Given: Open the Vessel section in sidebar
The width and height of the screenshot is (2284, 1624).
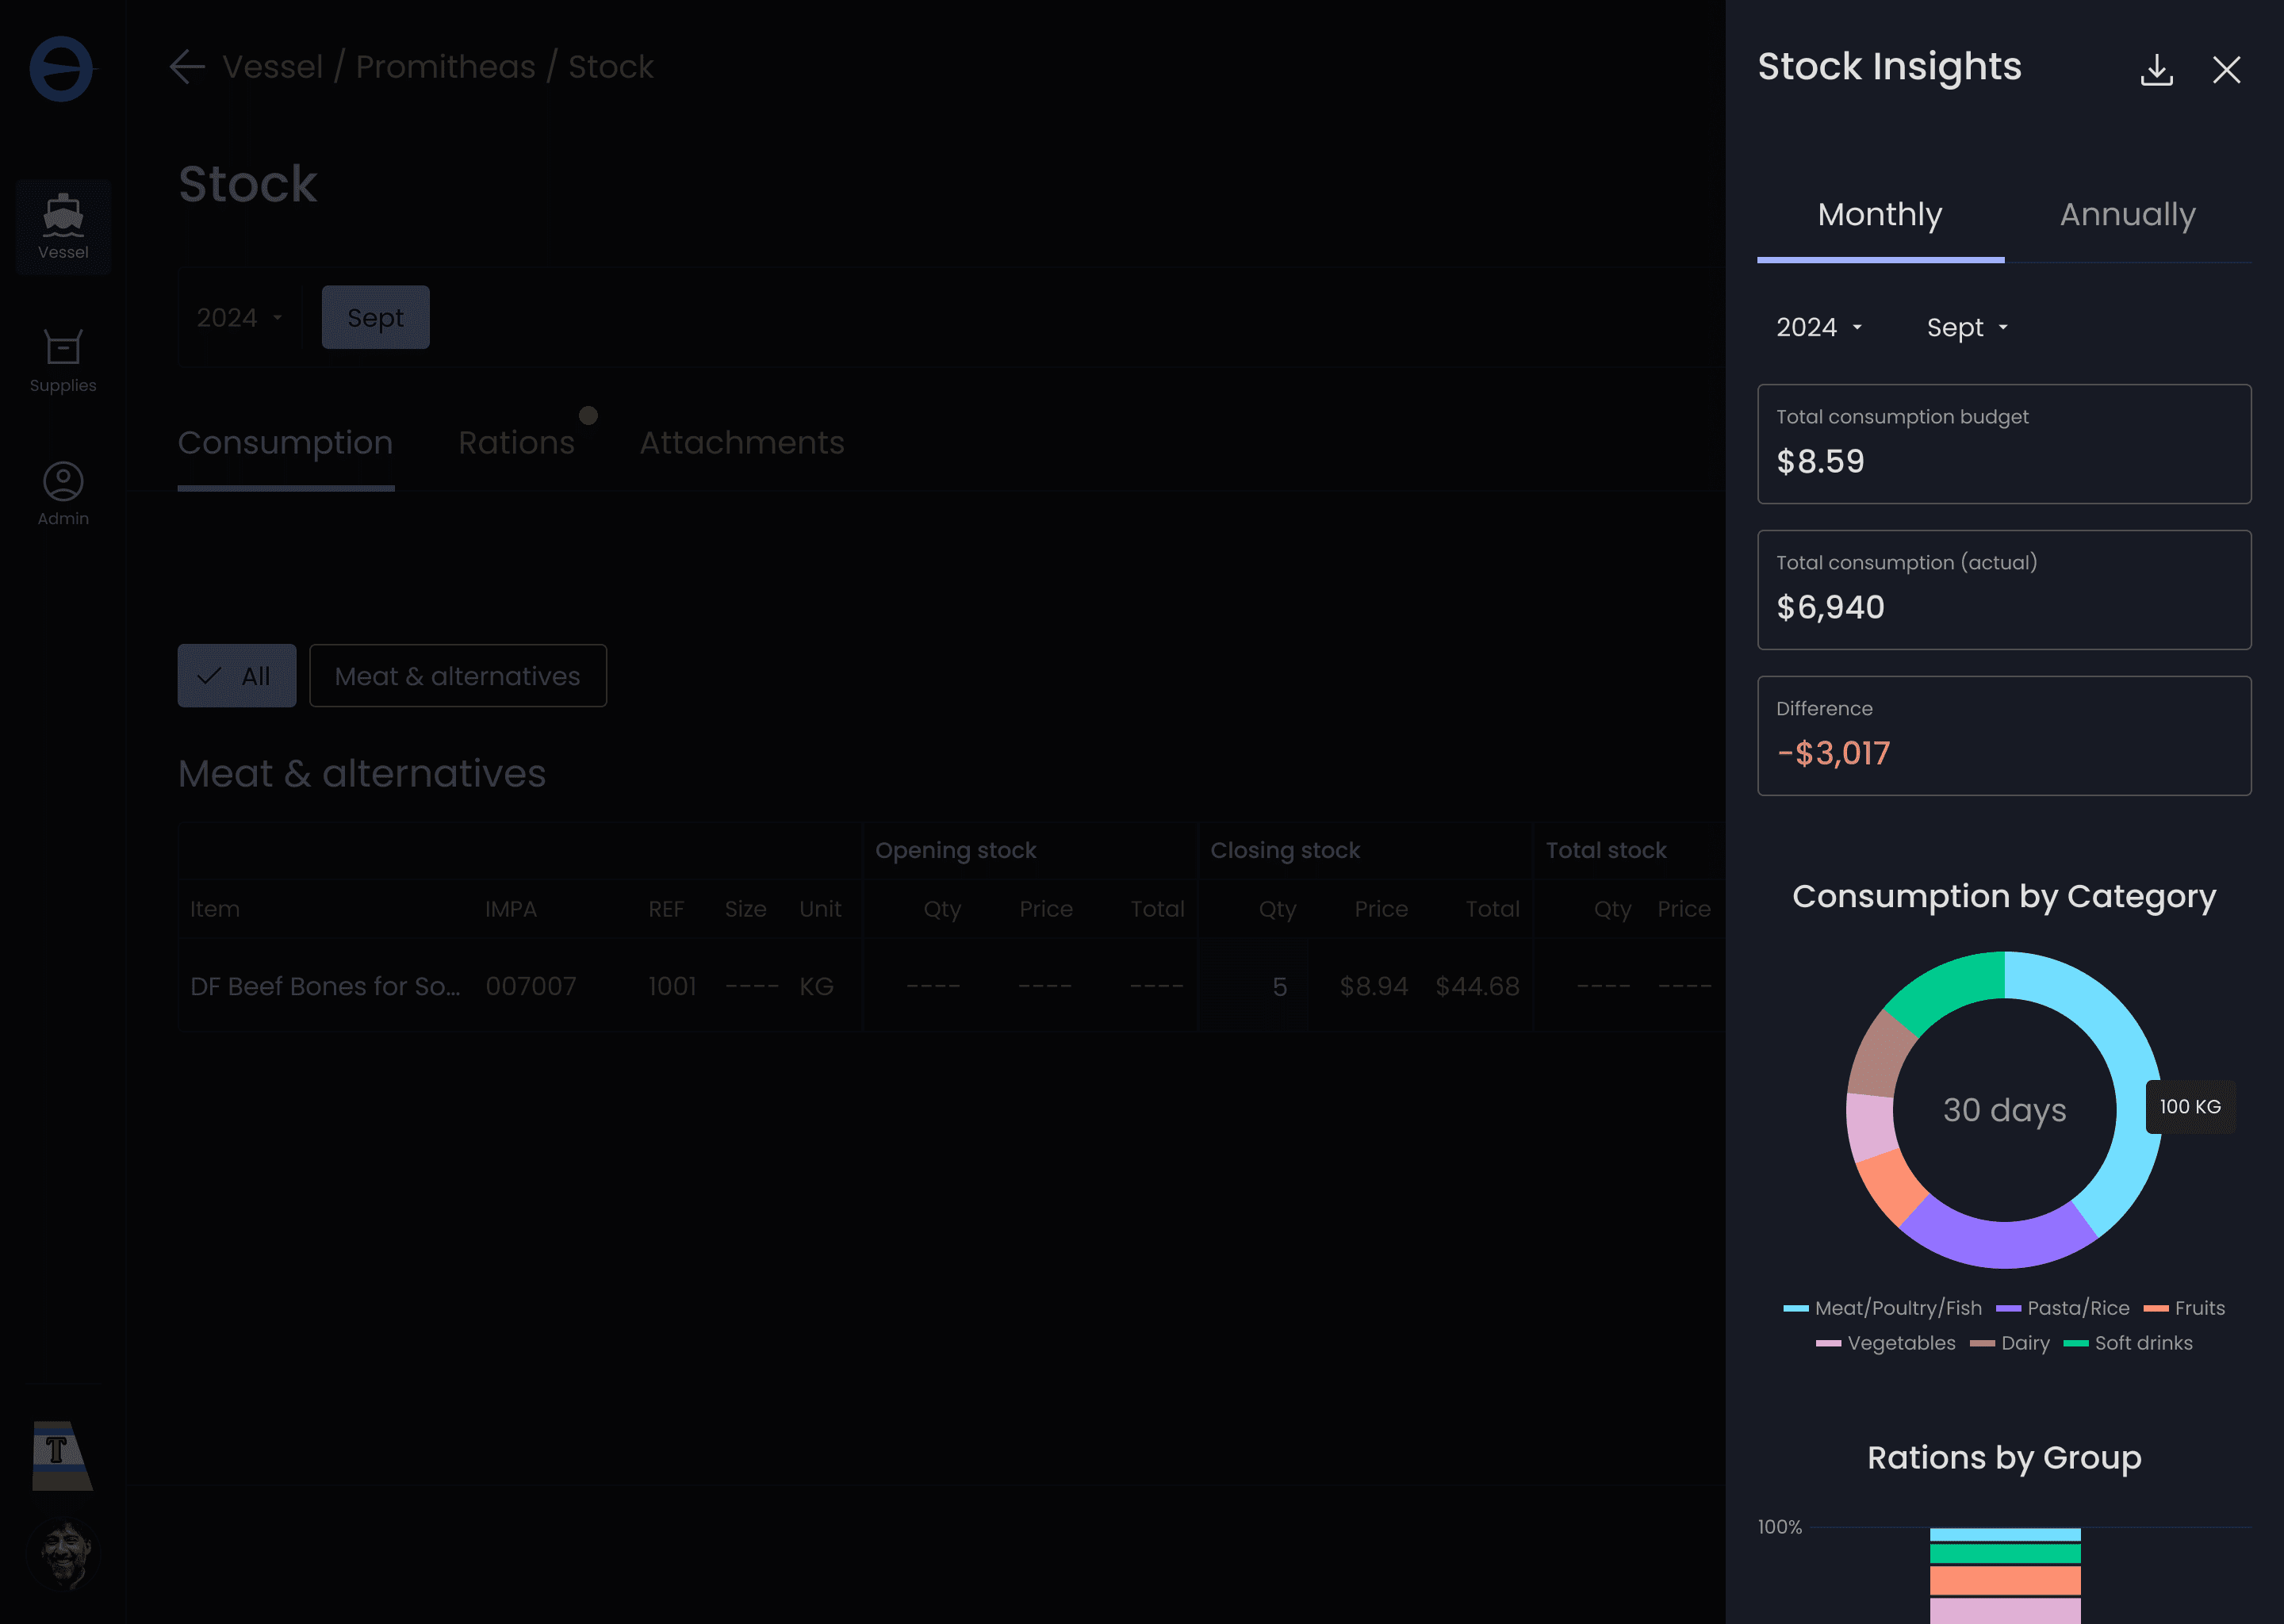Looking at the screenshot, I should (63, 227).
